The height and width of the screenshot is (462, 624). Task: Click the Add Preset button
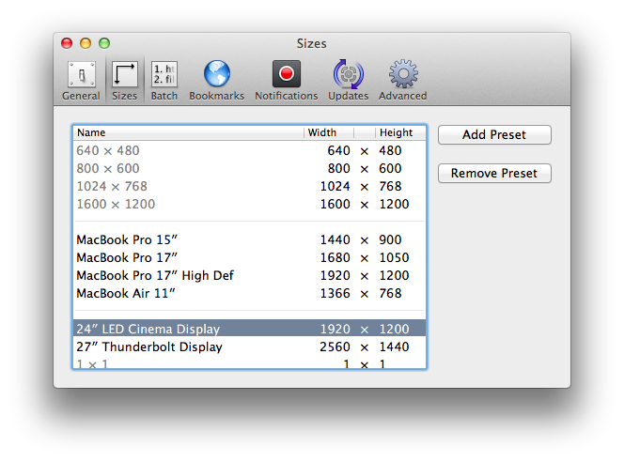(x=494, y=135)
